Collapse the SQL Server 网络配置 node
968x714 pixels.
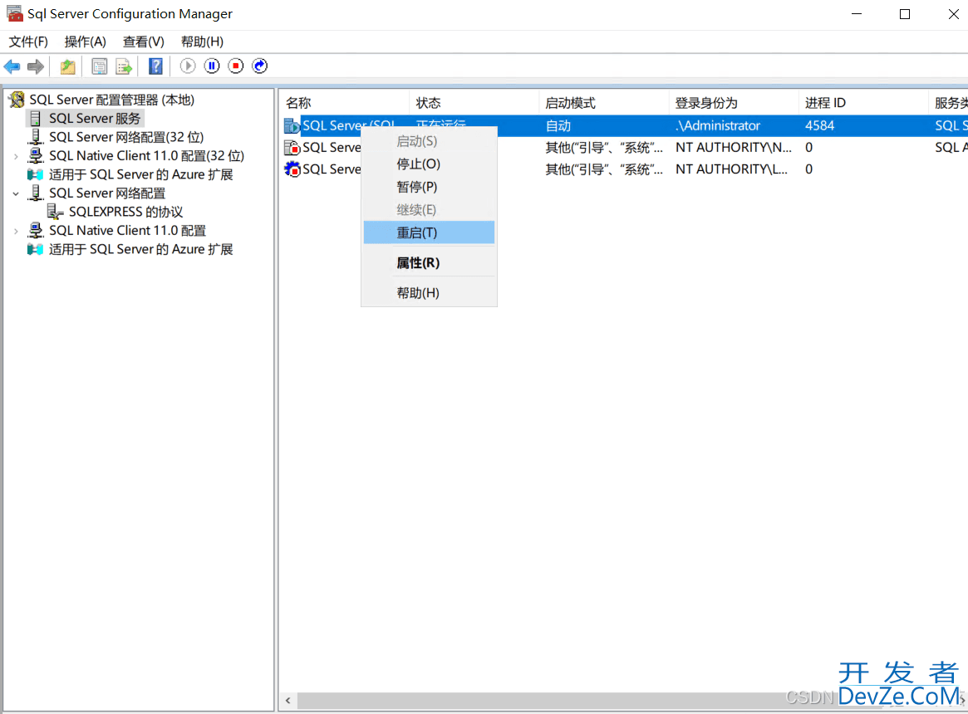16,193
